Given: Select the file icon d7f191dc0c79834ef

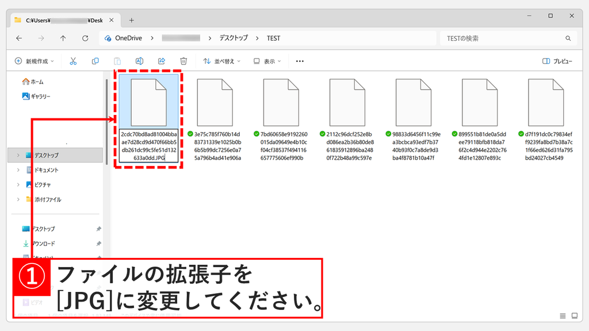Looking at the screenshot, I should (x=546, y=102).
